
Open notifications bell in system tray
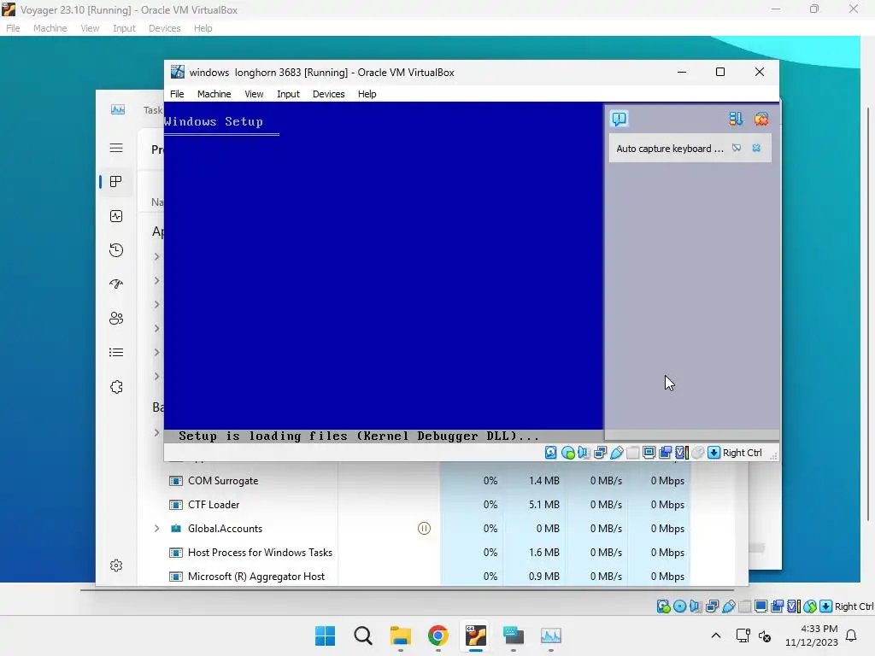point(852,635)
